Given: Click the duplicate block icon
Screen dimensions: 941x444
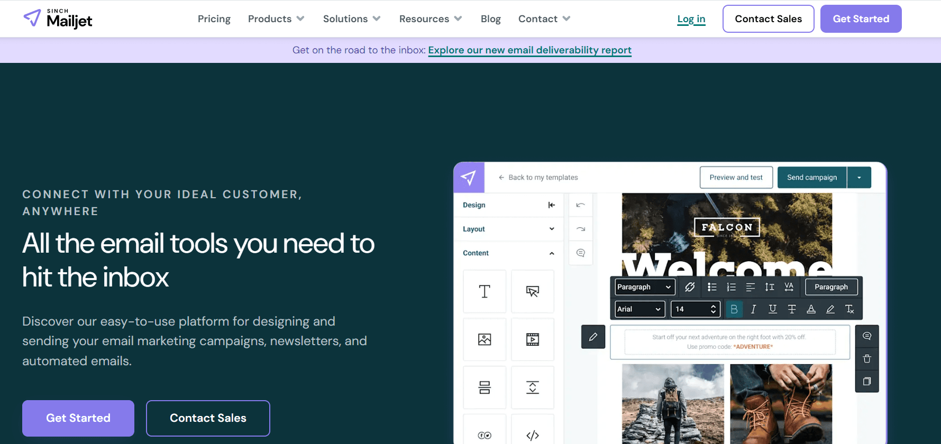Looking at the screenshot, I should 867,381.
